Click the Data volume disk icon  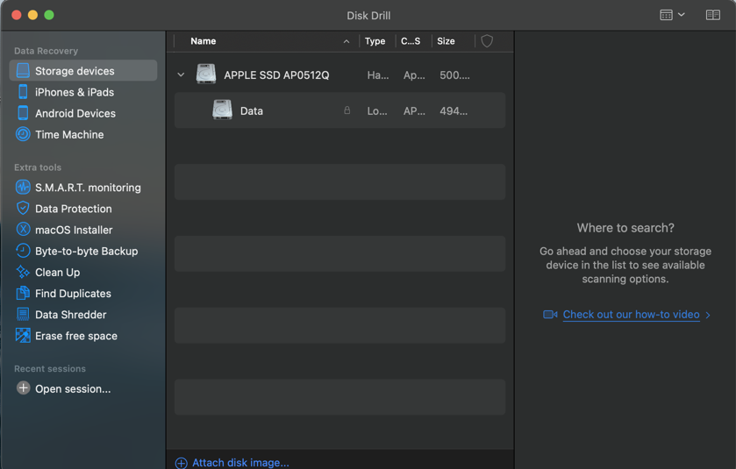click(222, 110)
